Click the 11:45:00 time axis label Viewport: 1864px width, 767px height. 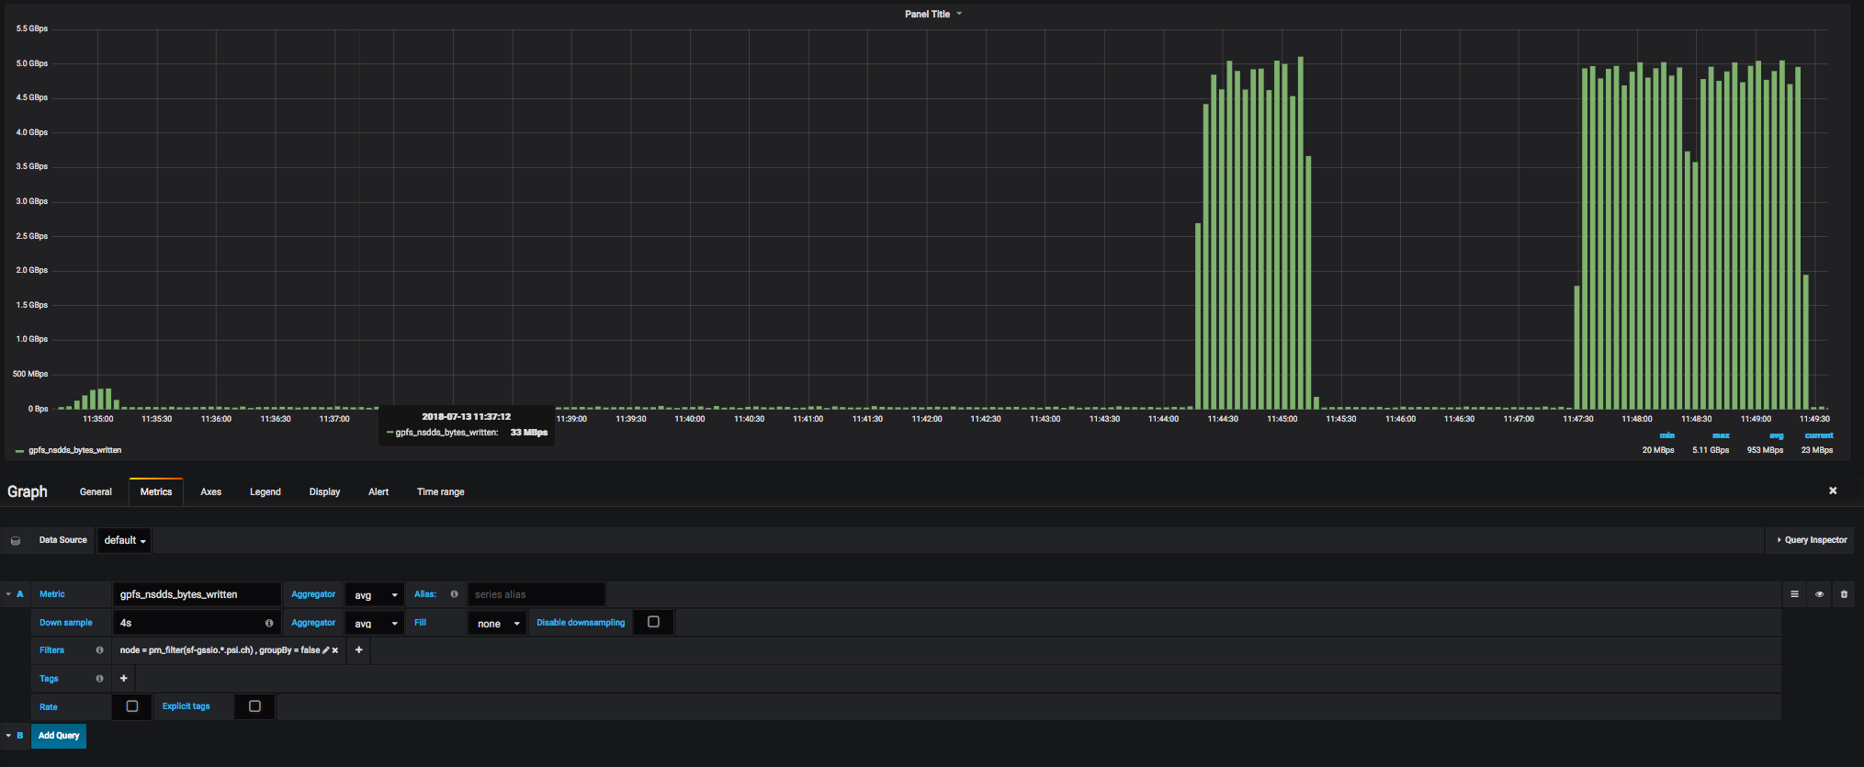(1282, 419)
